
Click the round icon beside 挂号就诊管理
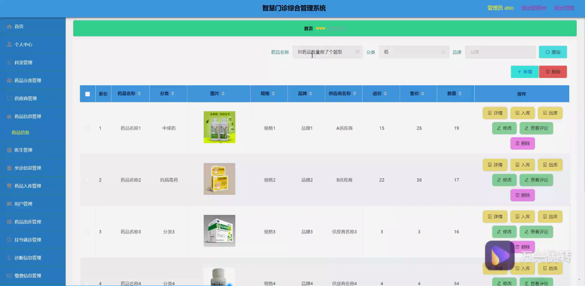click(9, 240)
